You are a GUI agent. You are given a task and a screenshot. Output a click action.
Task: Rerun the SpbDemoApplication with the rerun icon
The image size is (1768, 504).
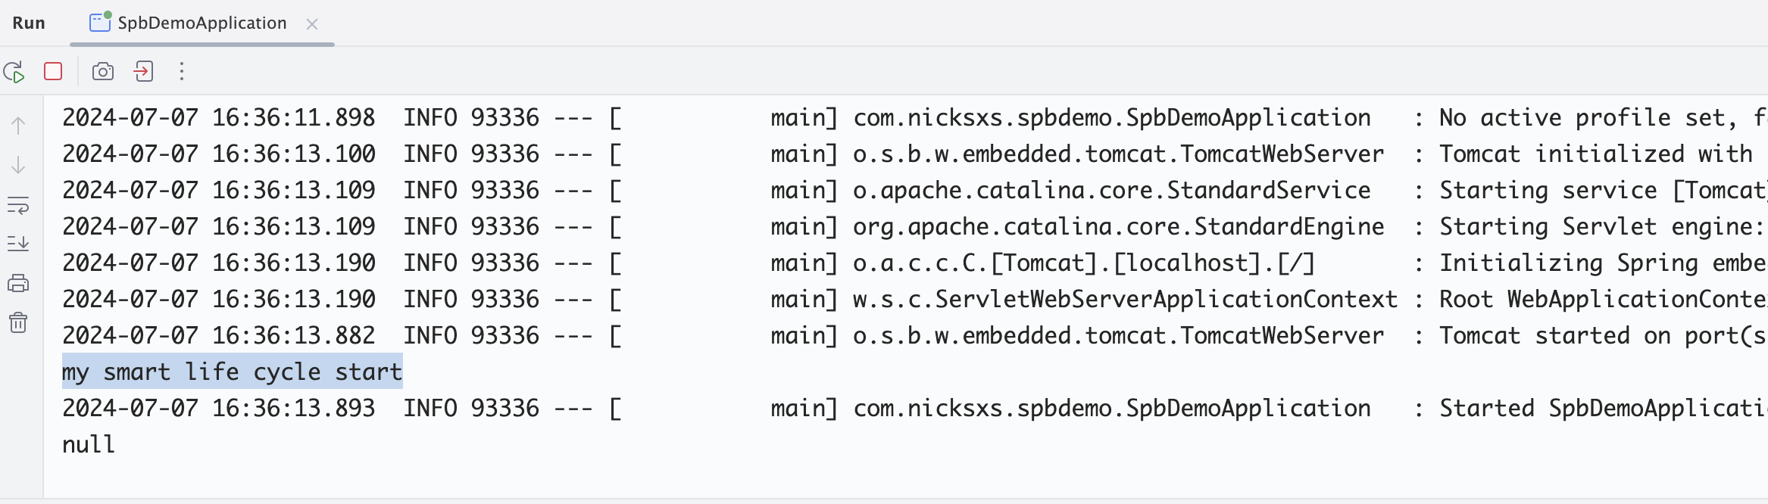[x=14, y=72]
